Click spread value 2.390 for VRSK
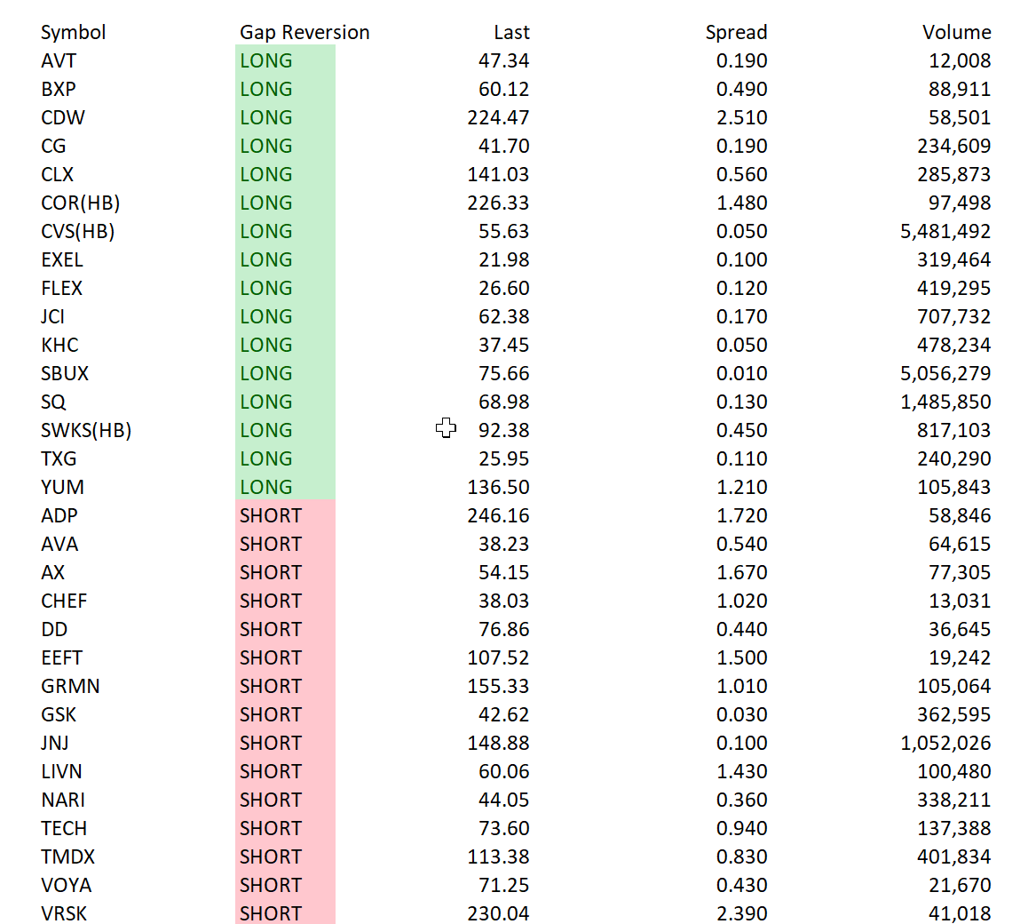 coord(741,912)
